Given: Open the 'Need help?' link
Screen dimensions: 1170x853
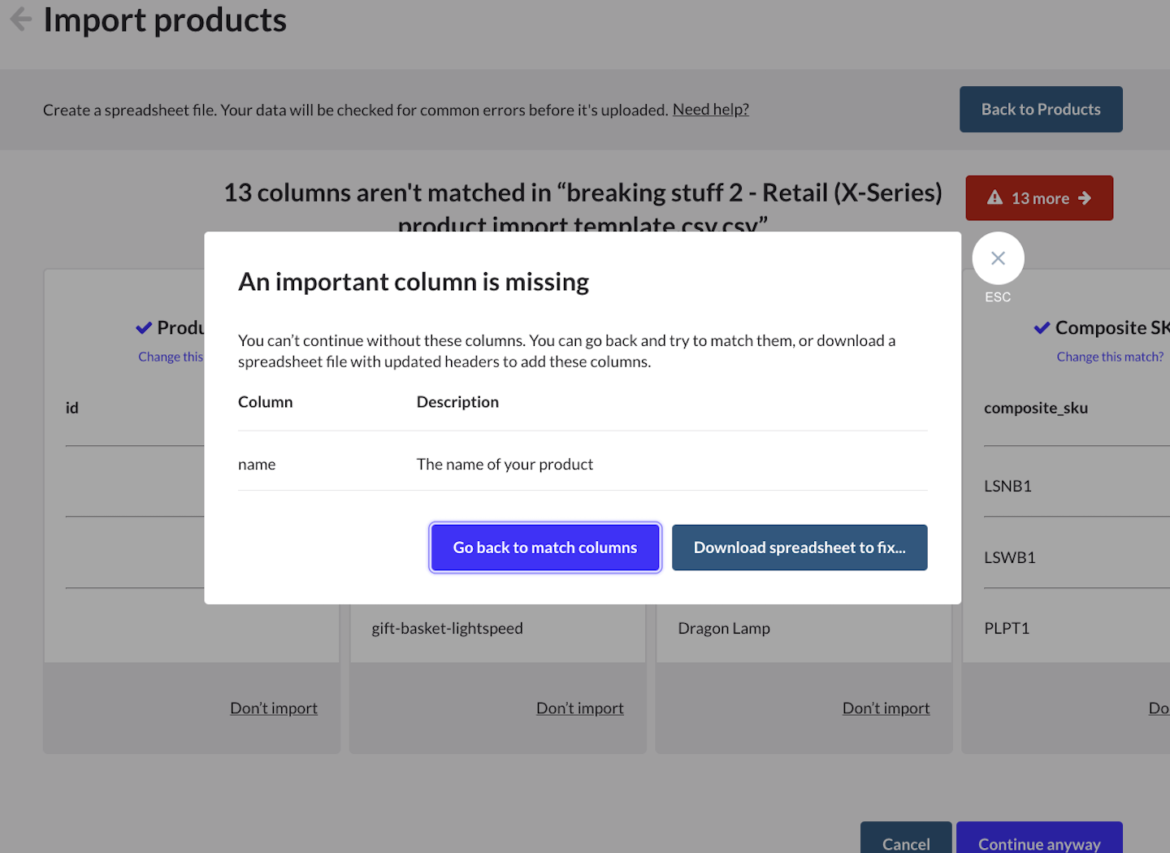Looking at the screenshot, I should point(710,110).
